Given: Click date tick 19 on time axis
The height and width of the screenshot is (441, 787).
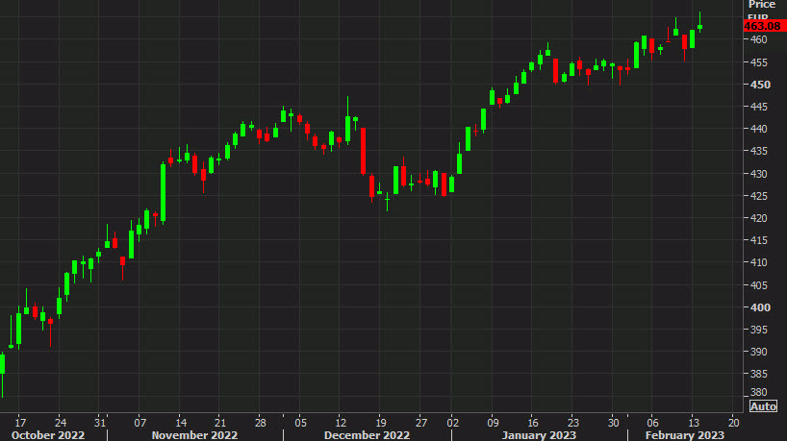Looking at the screenshot, I should [x=381, y=423].
